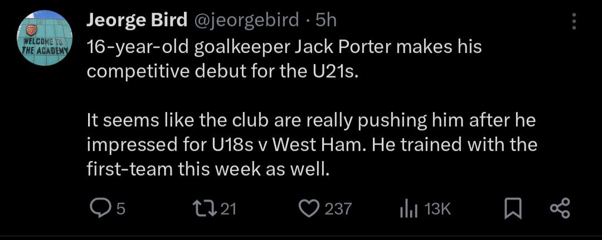Click the Jeorge Bird display name
Screen dimensions: 602x240
[x=137, y=21]
